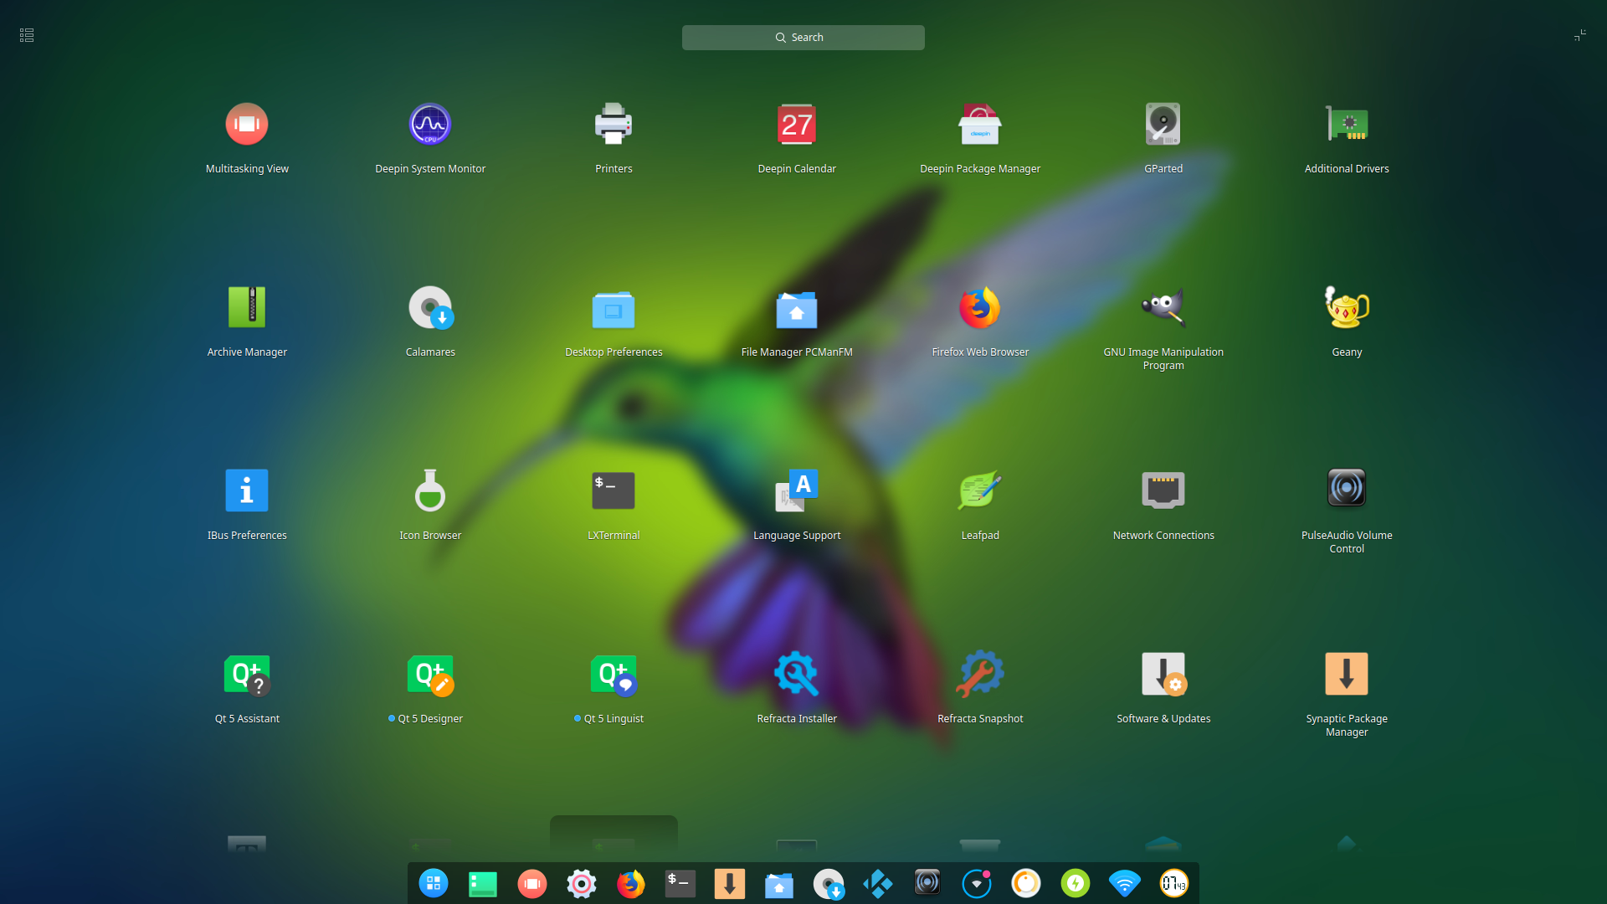Launch Deepin System Monitor
1607x904 pixels.
pyautogui.click(x=430, y=124)
